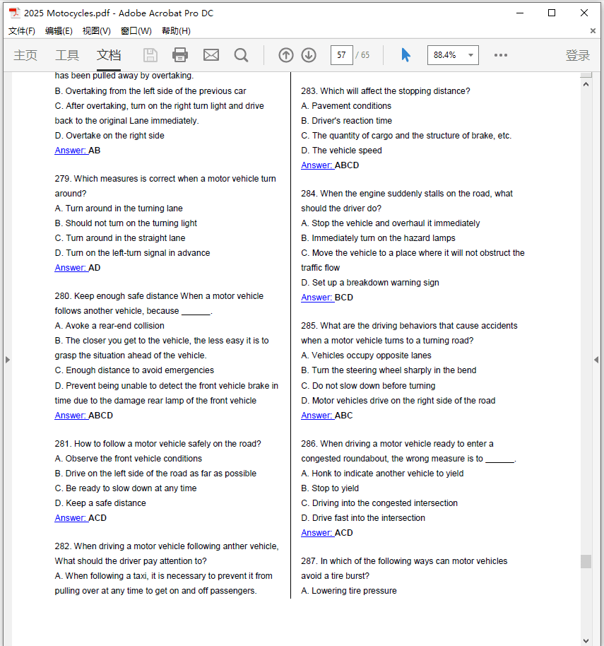Activate the selection arrow tool

click(x=405, y=55)
